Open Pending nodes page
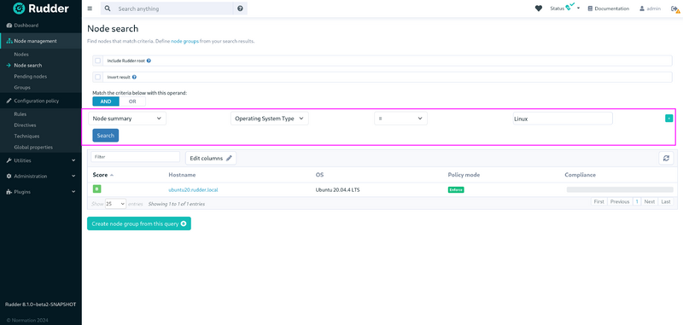The height and width of the screenshot is (325, 683). (x=31, y=77)
